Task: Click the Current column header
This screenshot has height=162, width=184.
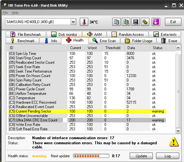Action: (x=76, y=48)
